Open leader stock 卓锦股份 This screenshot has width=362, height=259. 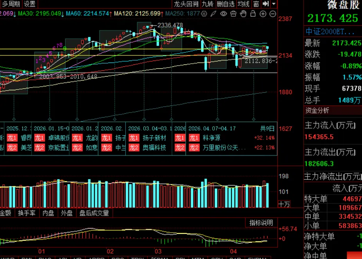tap(59, 138)
